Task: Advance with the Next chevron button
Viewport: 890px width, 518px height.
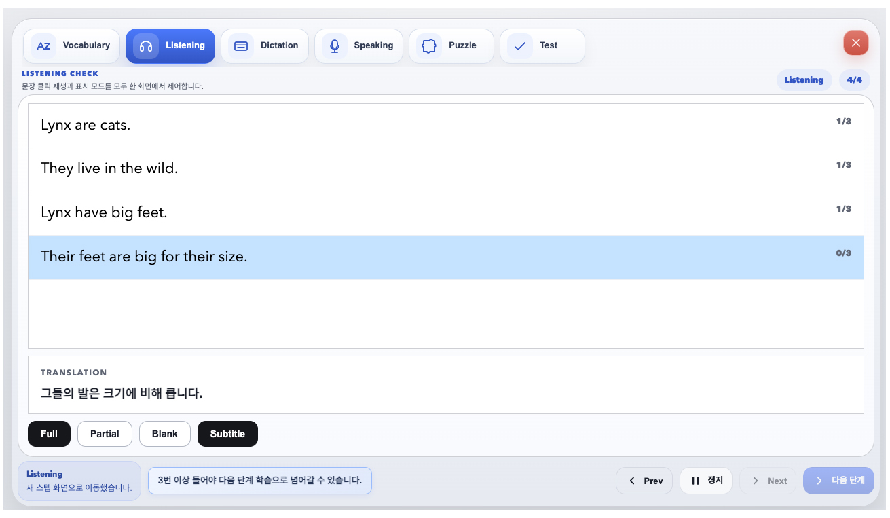Action: (x=768, y=481)
